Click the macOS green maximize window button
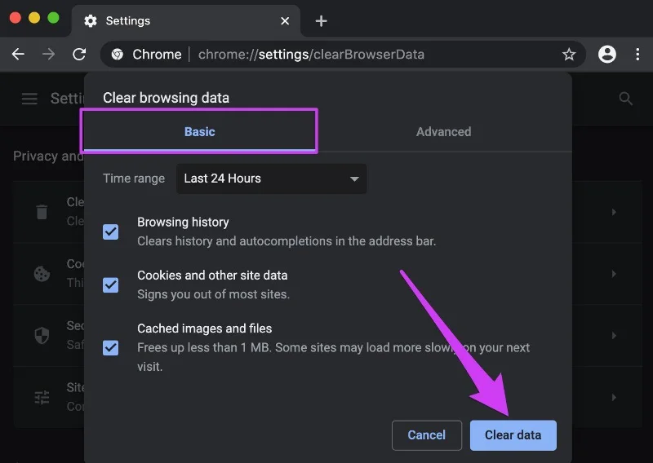The height and width of the screenshot is (463, 653). coord(53,18)
